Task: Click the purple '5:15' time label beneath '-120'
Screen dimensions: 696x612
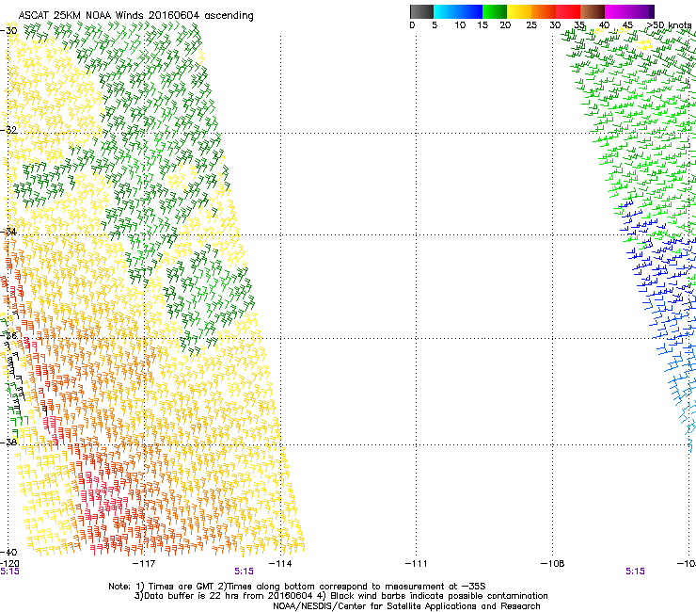Action: pyautogui.click(x=9, y=572)
